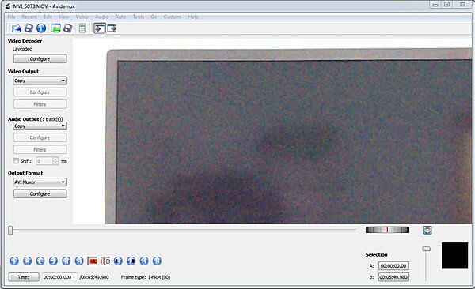Viewport: 475px width, 289px height.
Task: Step back to the previous frame
Action: pyautogui.click(x=40, y=261)
